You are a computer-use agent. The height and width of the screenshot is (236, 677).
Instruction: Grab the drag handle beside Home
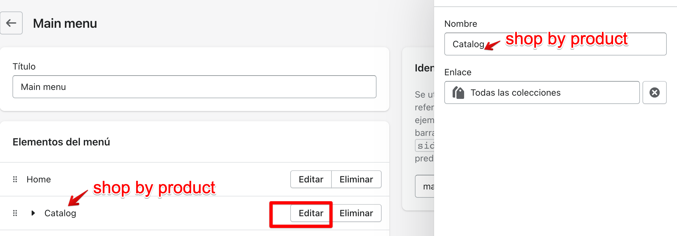pos(15,179)
